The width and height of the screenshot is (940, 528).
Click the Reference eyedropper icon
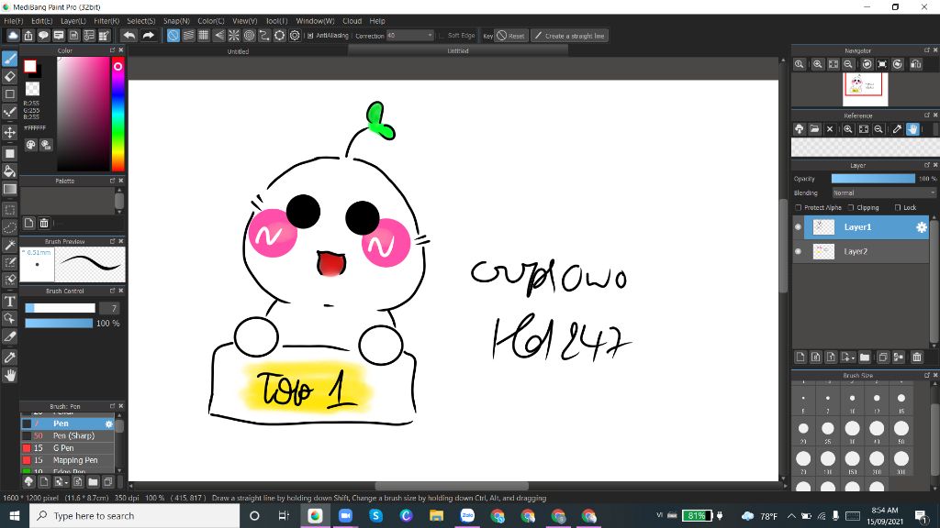coord(897,128)
